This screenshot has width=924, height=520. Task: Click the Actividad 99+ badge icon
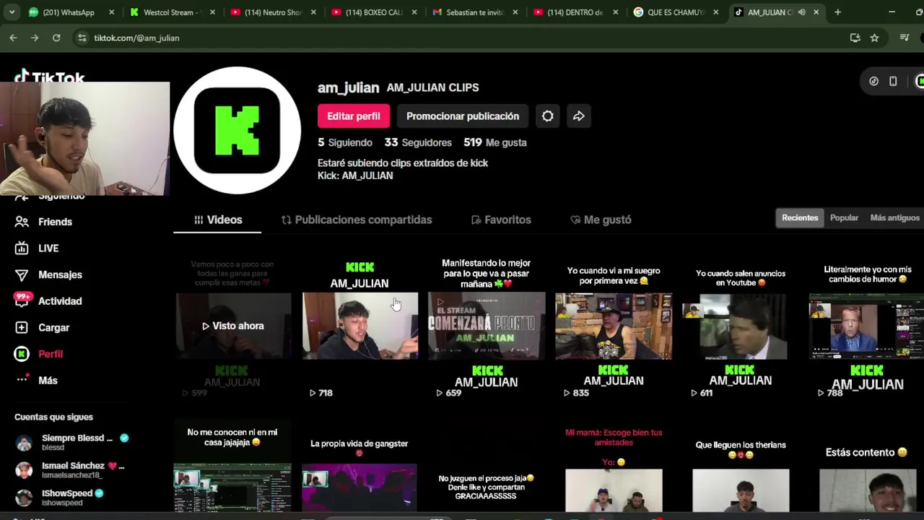click(22, 300)
